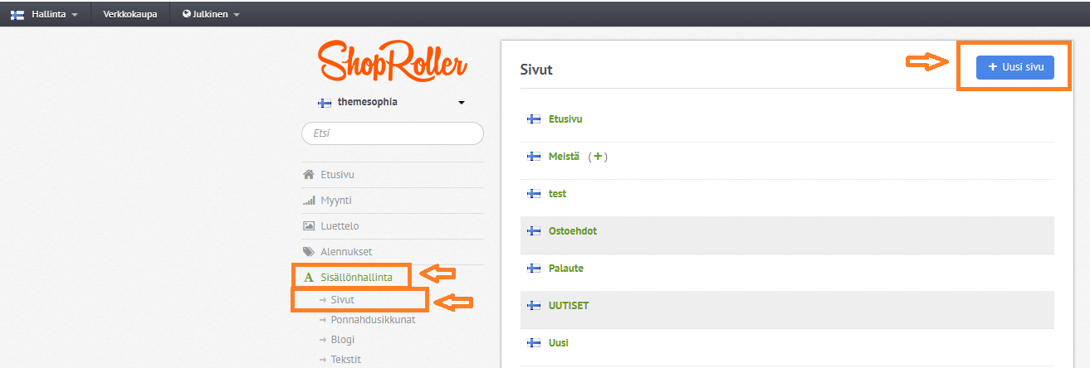Select the Tekstit submenu item

pyautogui.click(x=345, y=360)
